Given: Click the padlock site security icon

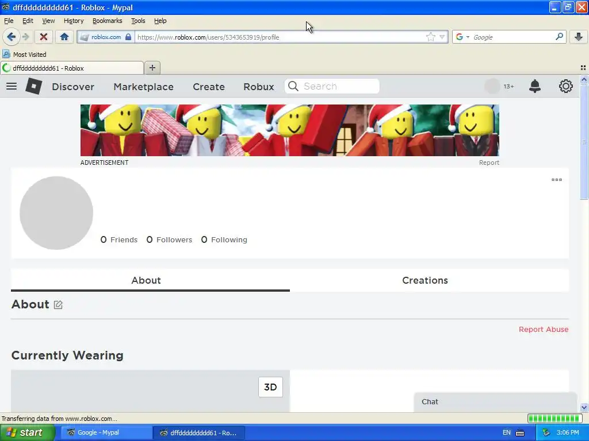Looking at the screenshot, I should point(128,37).
